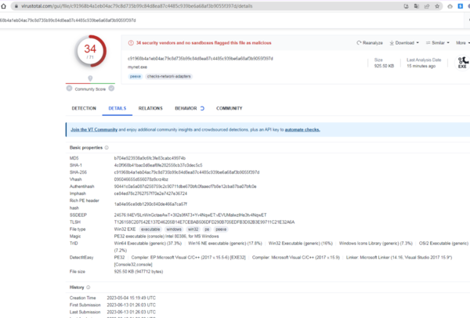This screenshot has height=318, width=470.
Task: Click the red alert icon beside vendors message
Action: click(131, 43)
